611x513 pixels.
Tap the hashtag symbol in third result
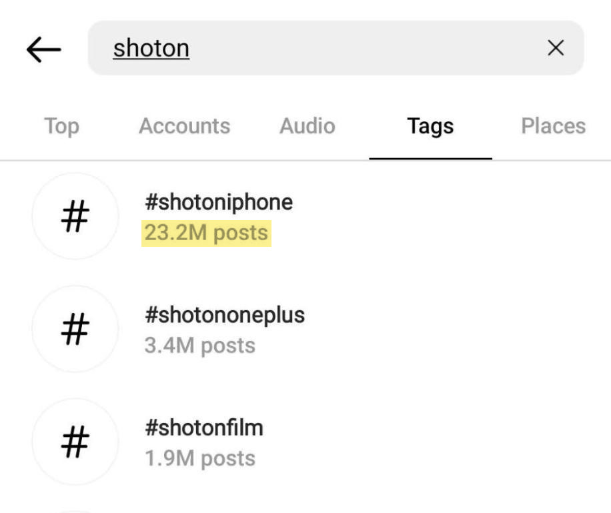[x=75, y=442]
